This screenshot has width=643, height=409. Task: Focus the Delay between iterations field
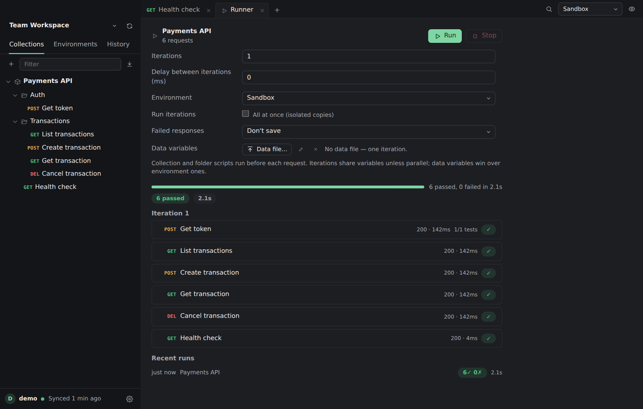click(369, 77)
